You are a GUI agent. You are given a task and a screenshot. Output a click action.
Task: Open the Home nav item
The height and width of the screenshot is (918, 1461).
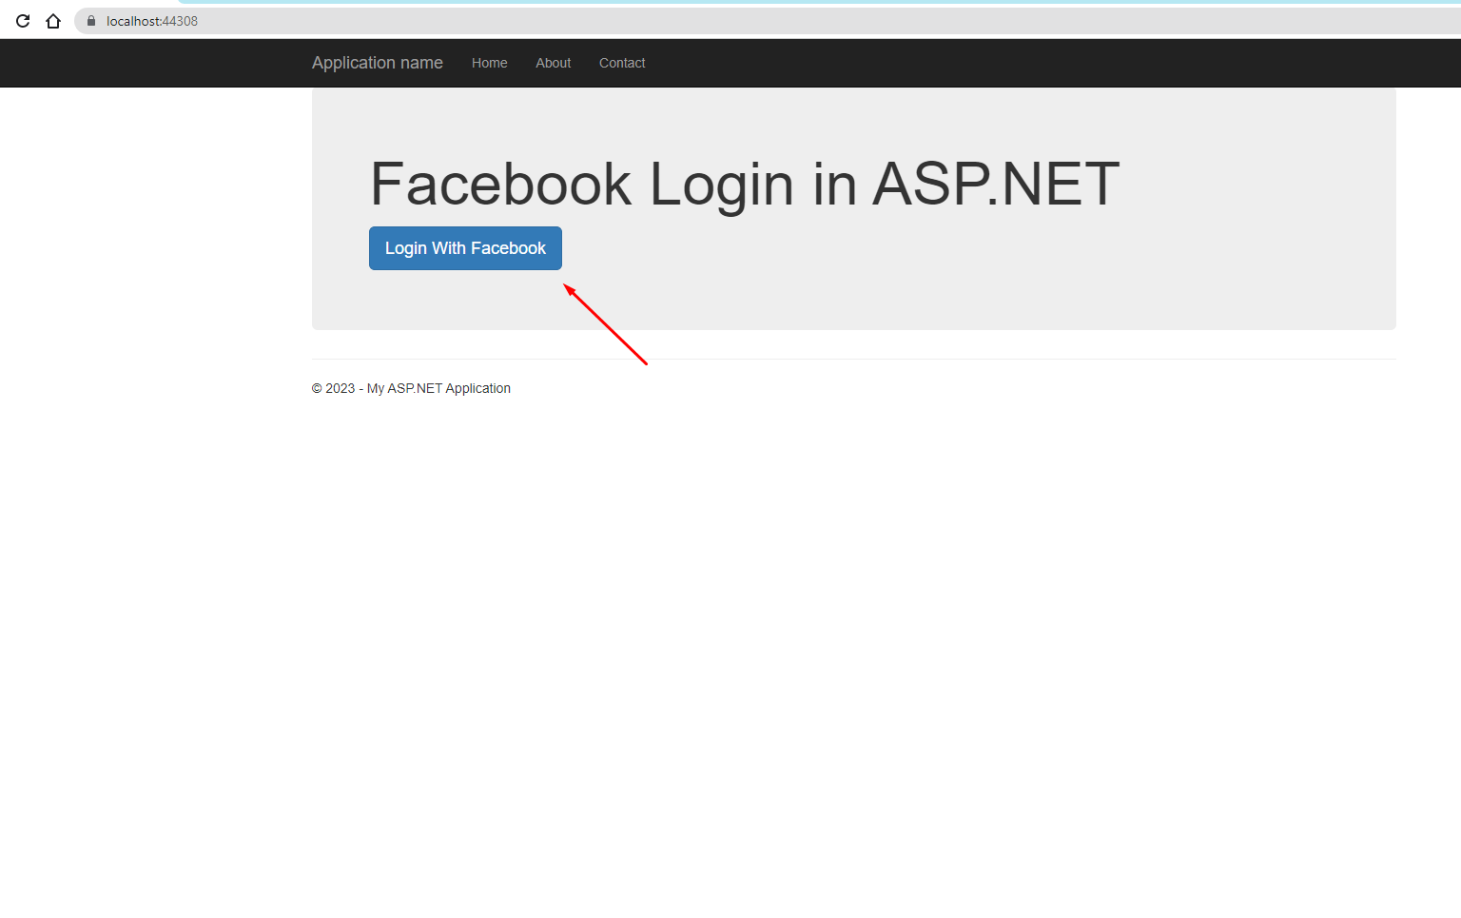pos(489,63)
